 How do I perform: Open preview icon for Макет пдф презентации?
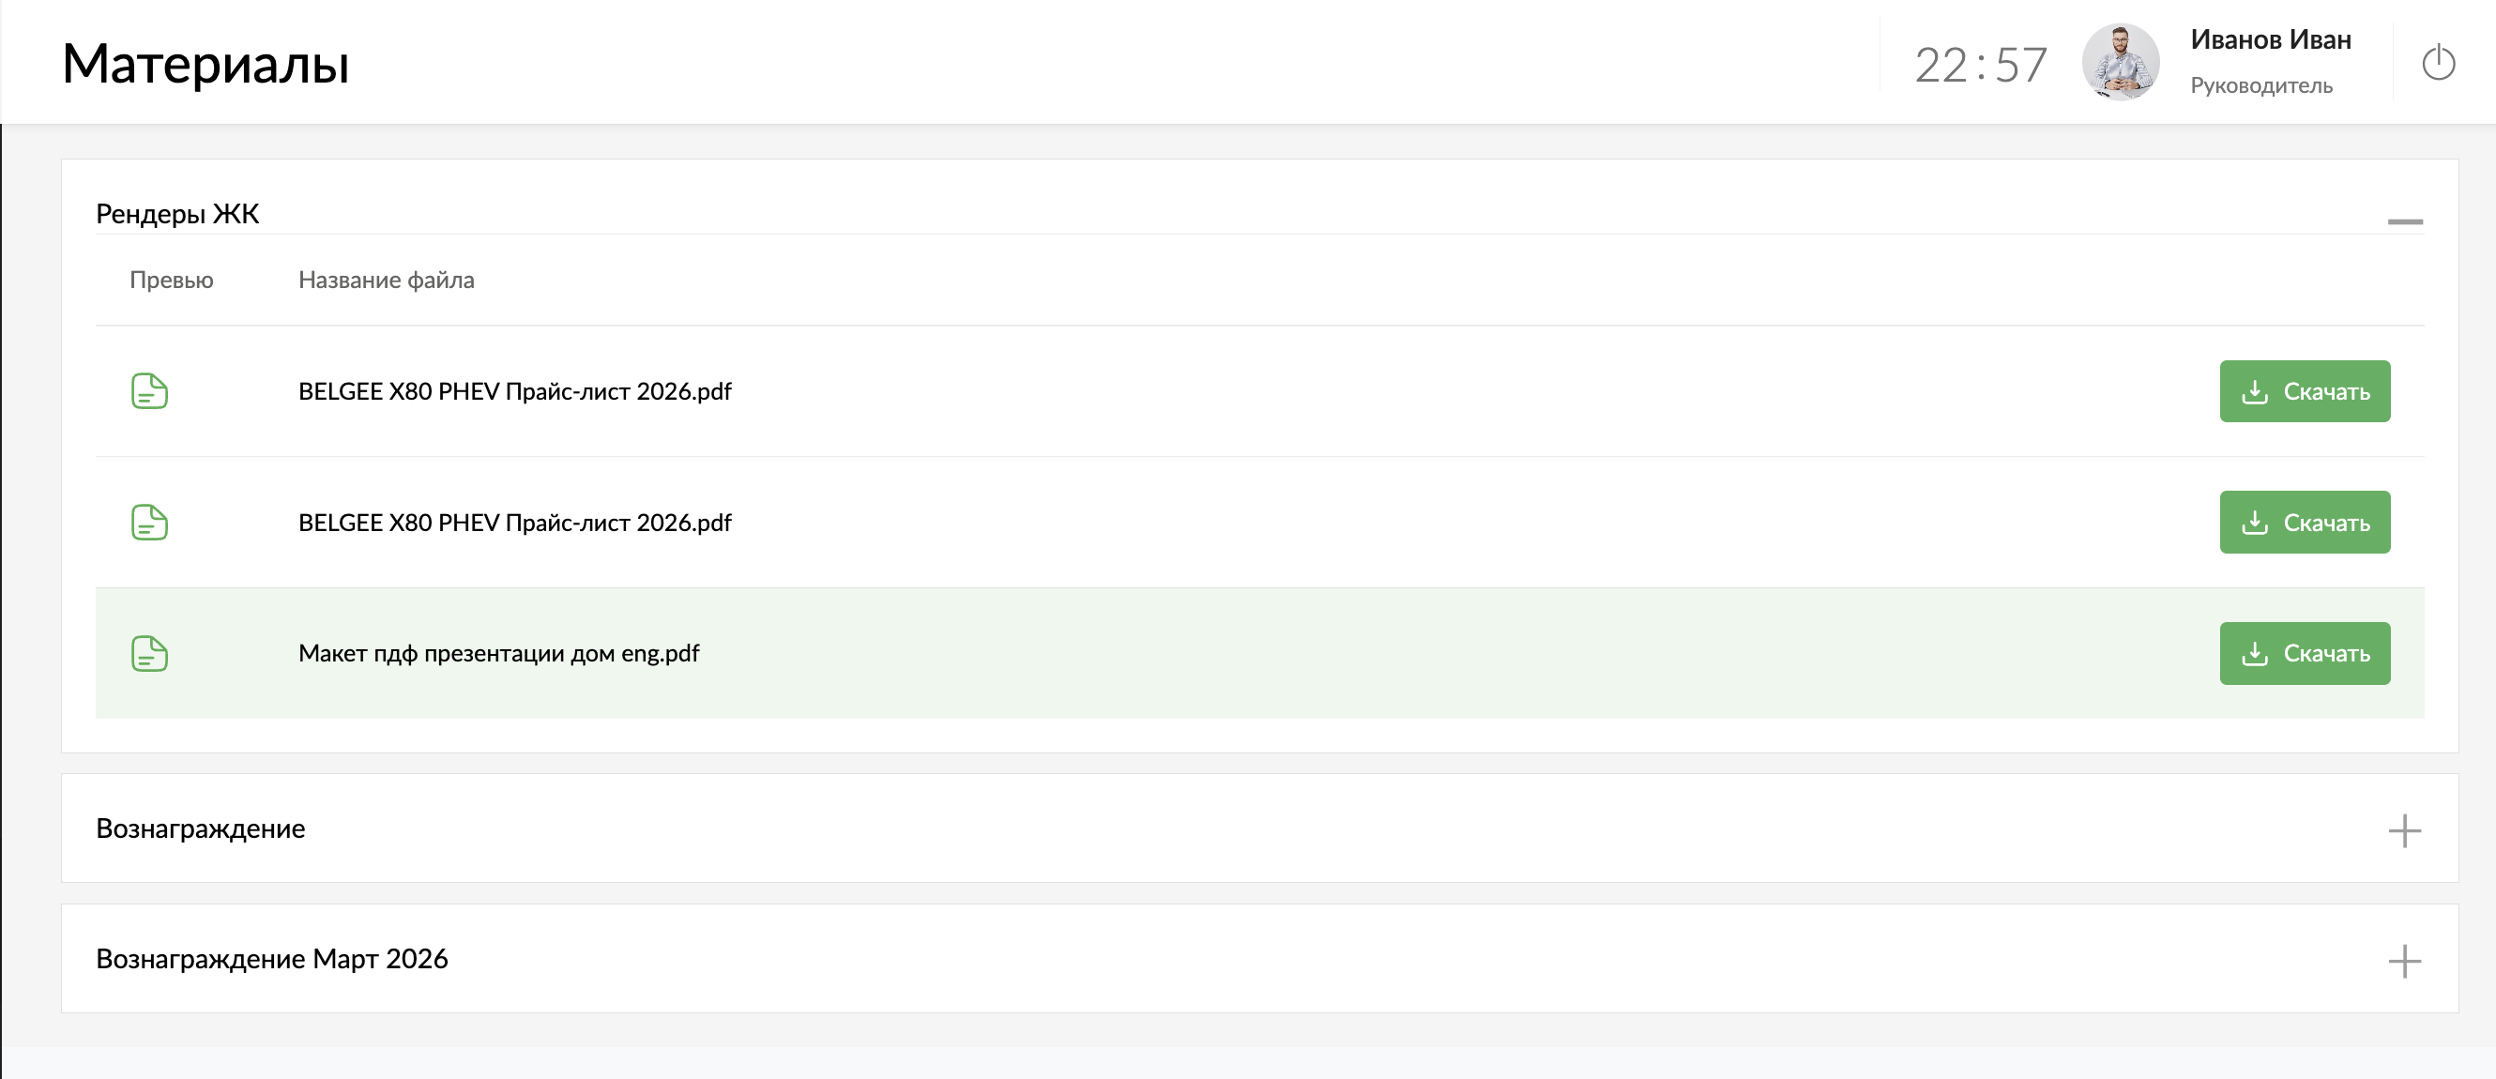click(149, 654)
